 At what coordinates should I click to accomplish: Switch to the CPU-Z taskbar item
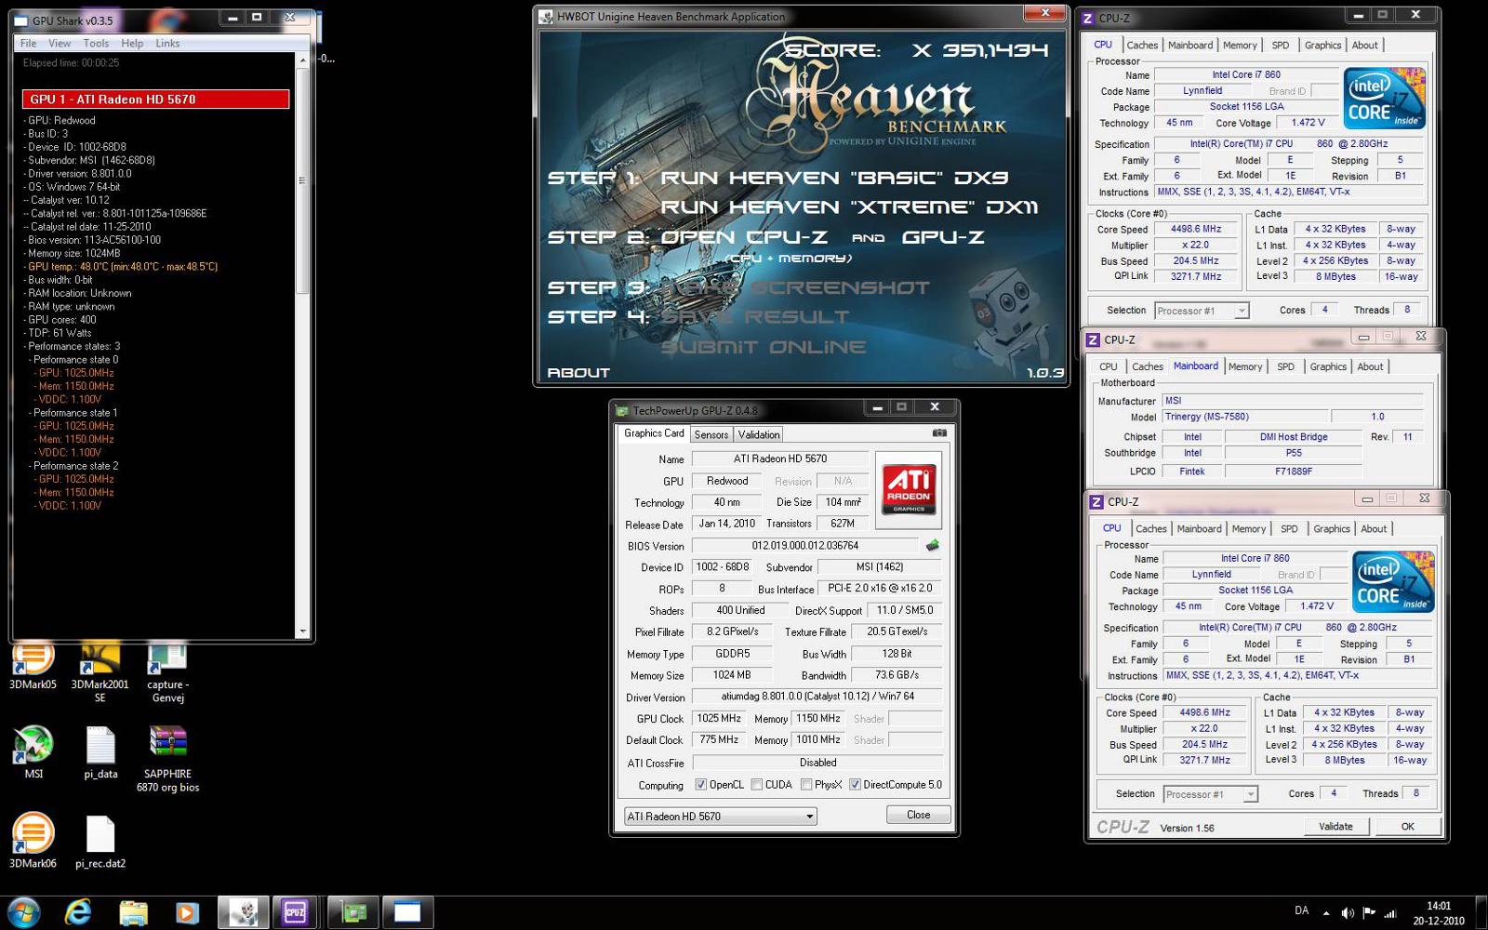[296, 912]
